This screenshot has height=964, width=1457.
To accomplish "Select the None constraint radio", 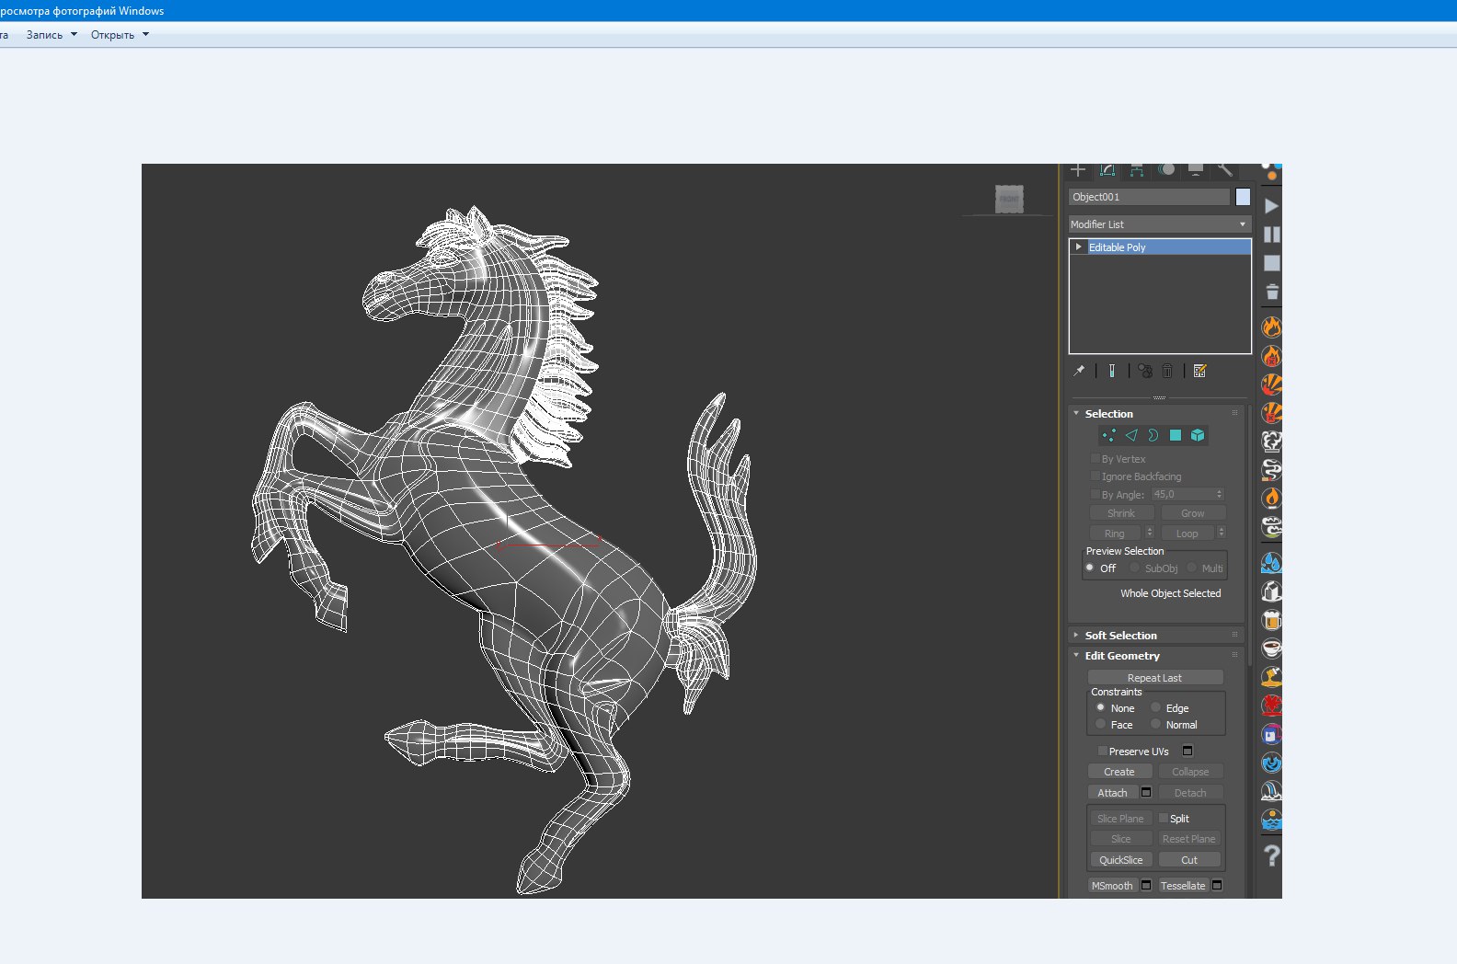I will [1100, 707].
